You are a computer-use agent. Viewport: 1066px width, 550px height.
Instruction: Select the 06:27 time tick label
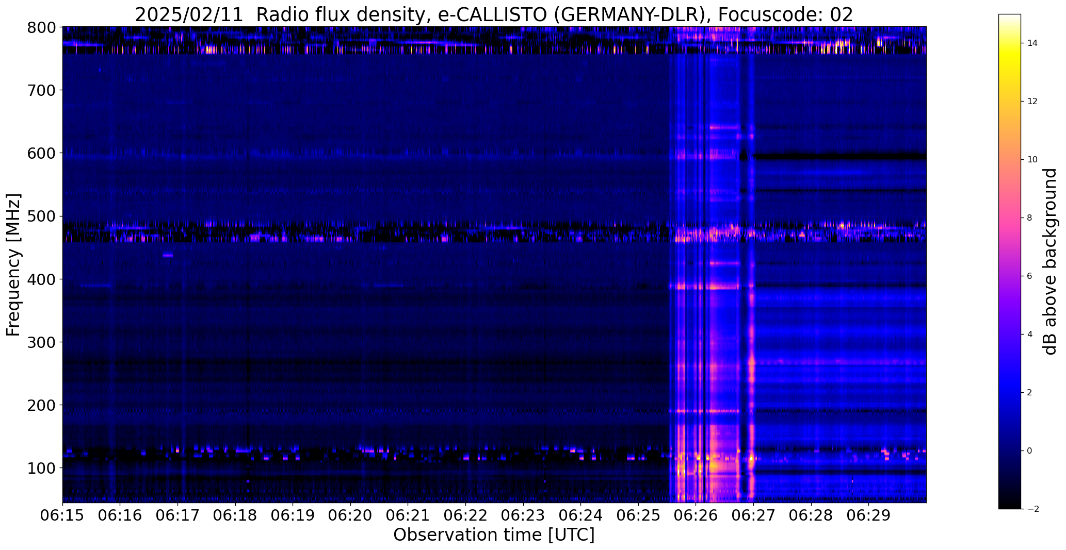click(x=753, y=515)
